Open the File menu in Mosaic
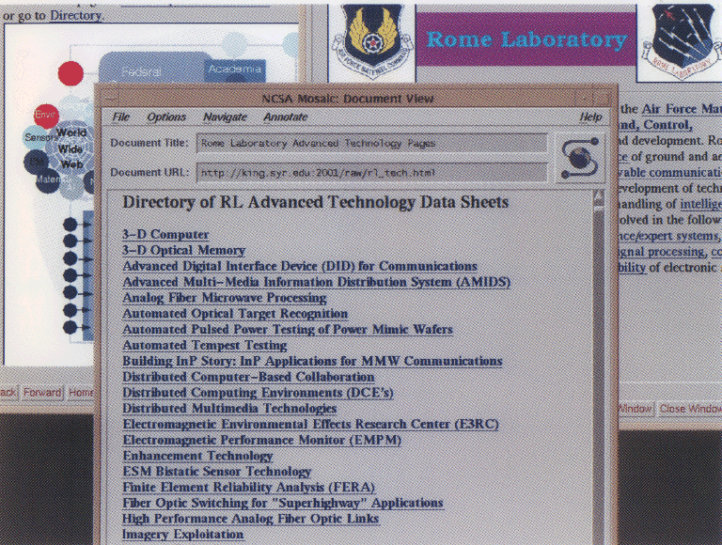 click(120, 117)
